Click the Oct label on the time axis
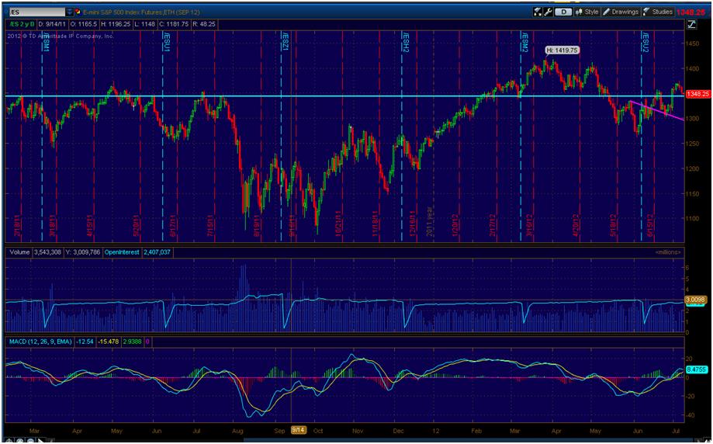Viewport: 713px width, 444px height. click(x=318, y=430)
